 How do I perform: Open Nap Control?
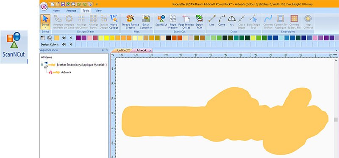coord(308,22)
